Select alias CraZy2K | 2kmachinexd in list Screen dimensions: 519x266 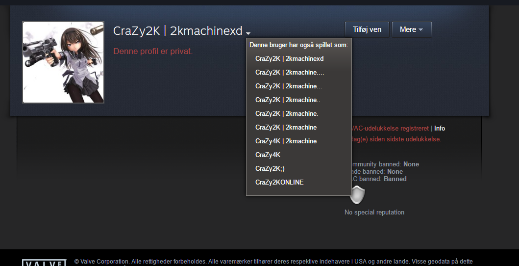pyautogui.click(x=289, y=58)
